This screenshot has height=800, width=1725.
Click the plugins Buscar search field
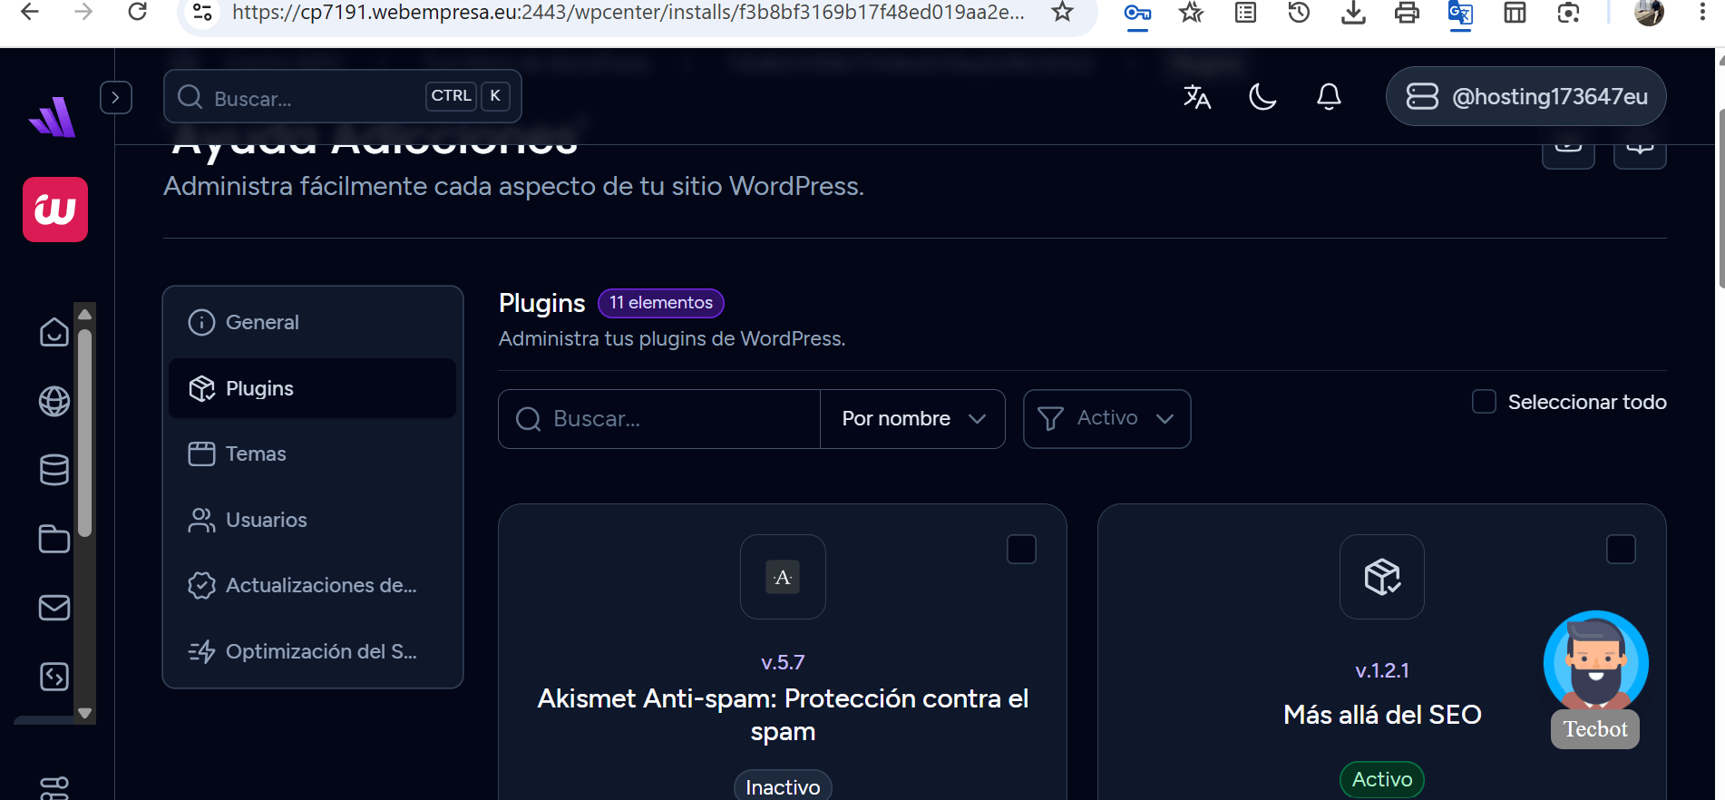(659, 419)
